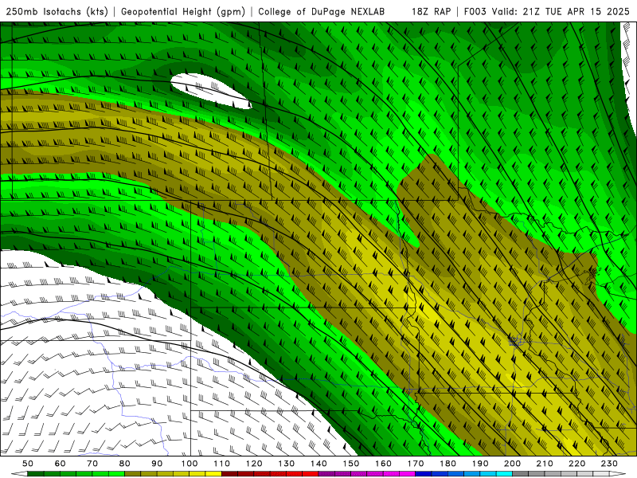Click the 200 label on the color scale
Image resolution: width=637 pixels, height=478 pixels.
click(512, 464)
